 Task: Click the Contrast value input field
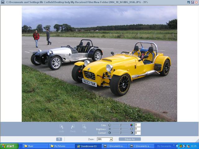coord(137,133)
